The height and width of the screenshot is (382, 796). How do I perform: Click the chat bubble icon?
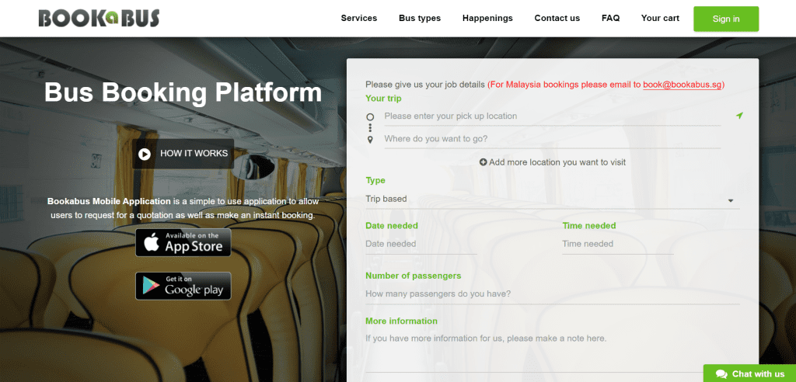click(721, 374)
